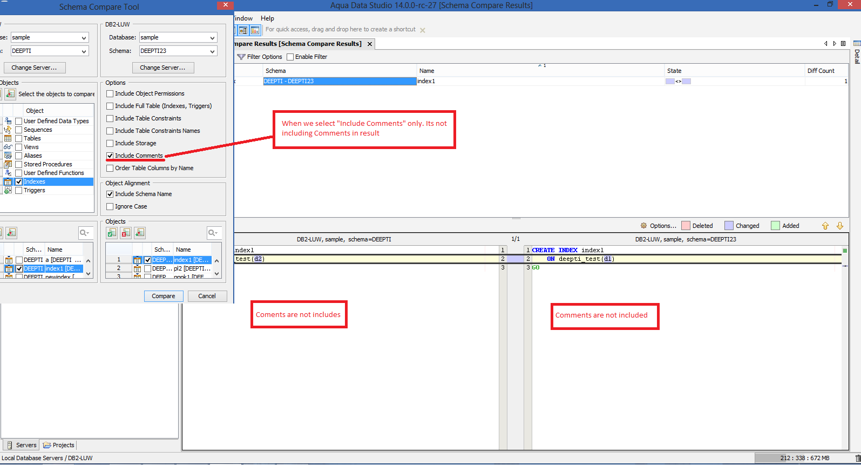Click the Deleted color swatch
The width and height of the screenshot is (861, 465).
coord(686,226)
